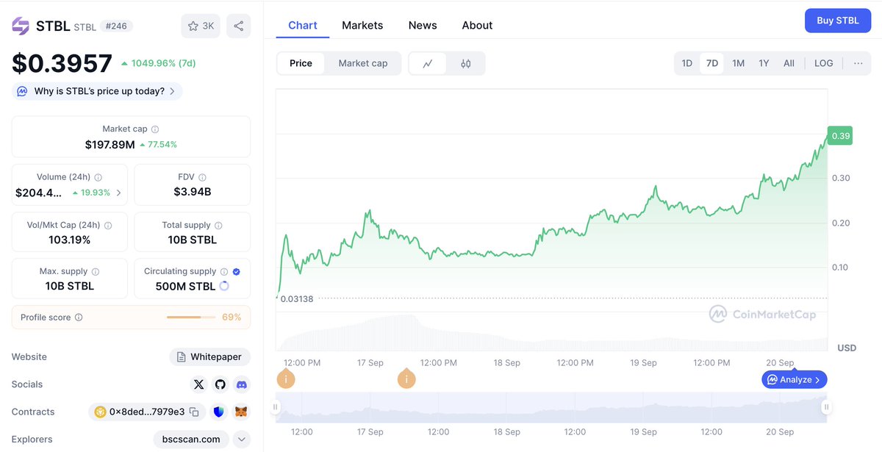Click the circulating supply progress ring

pyautogui.click(x=224, y=286)
